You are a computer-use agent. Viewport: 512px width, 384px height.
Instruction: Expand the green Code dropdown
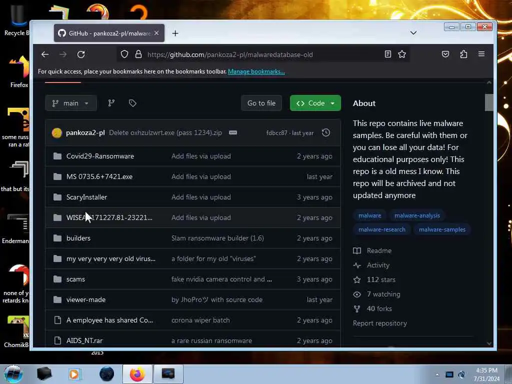pyautogui.click(x=315, y=103)
